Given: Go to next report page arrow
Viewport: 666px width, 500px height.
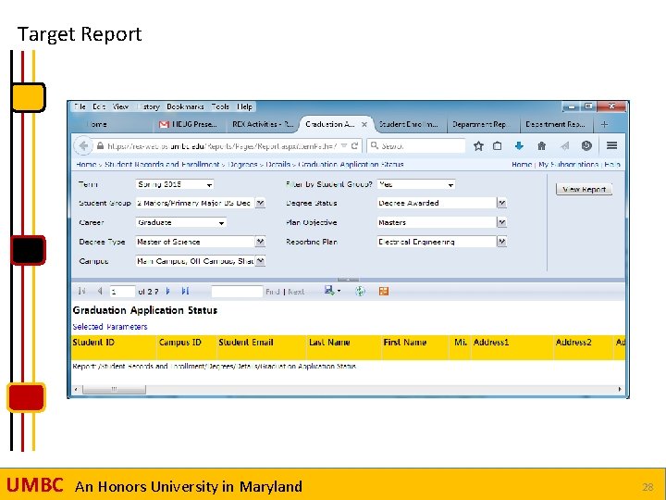Looking at the screenshot, I should pos(167,291).
